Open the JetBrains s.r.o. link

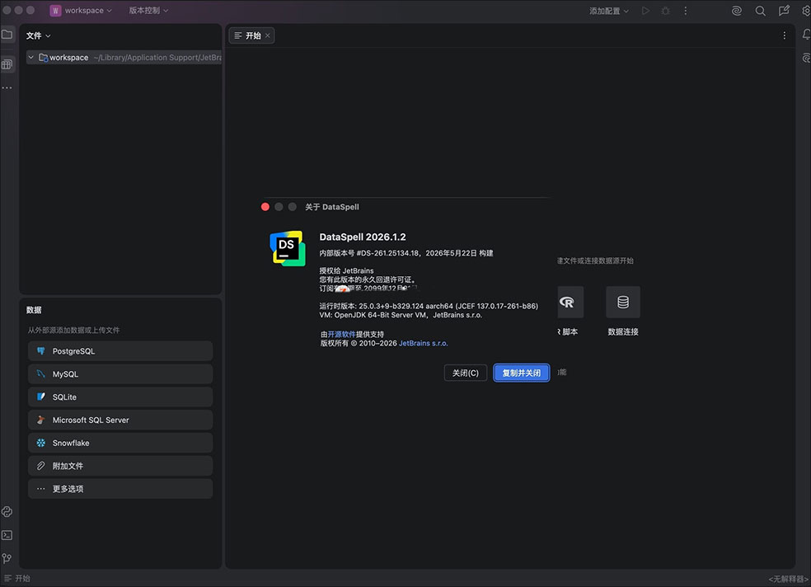[423, 344]
